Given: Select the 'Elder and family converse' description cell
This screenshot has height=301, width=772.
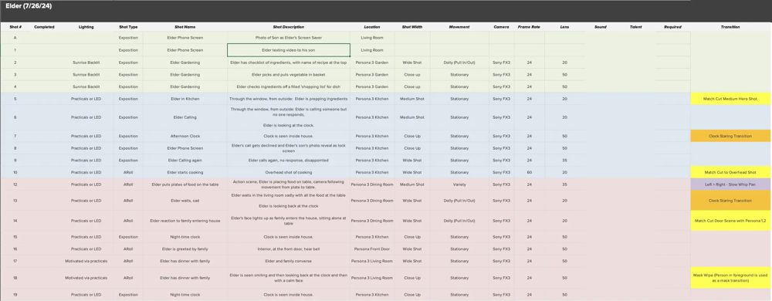Looking at the screenshot, I should [289, 261].
